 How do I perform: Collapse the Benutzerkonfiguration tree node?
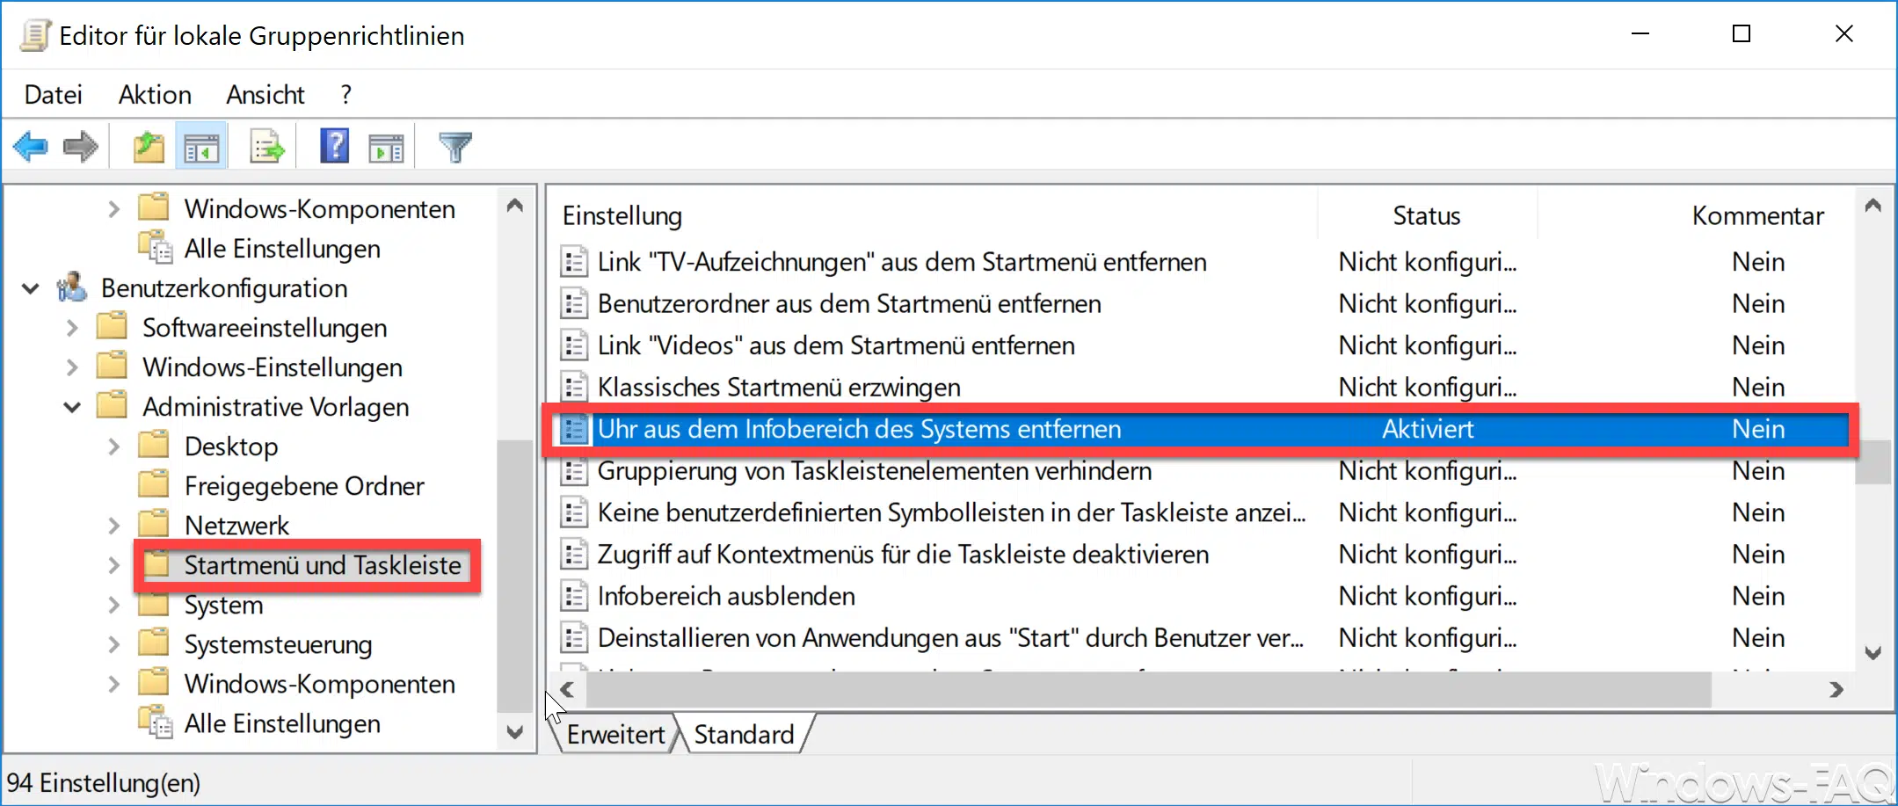click(31, 288)
